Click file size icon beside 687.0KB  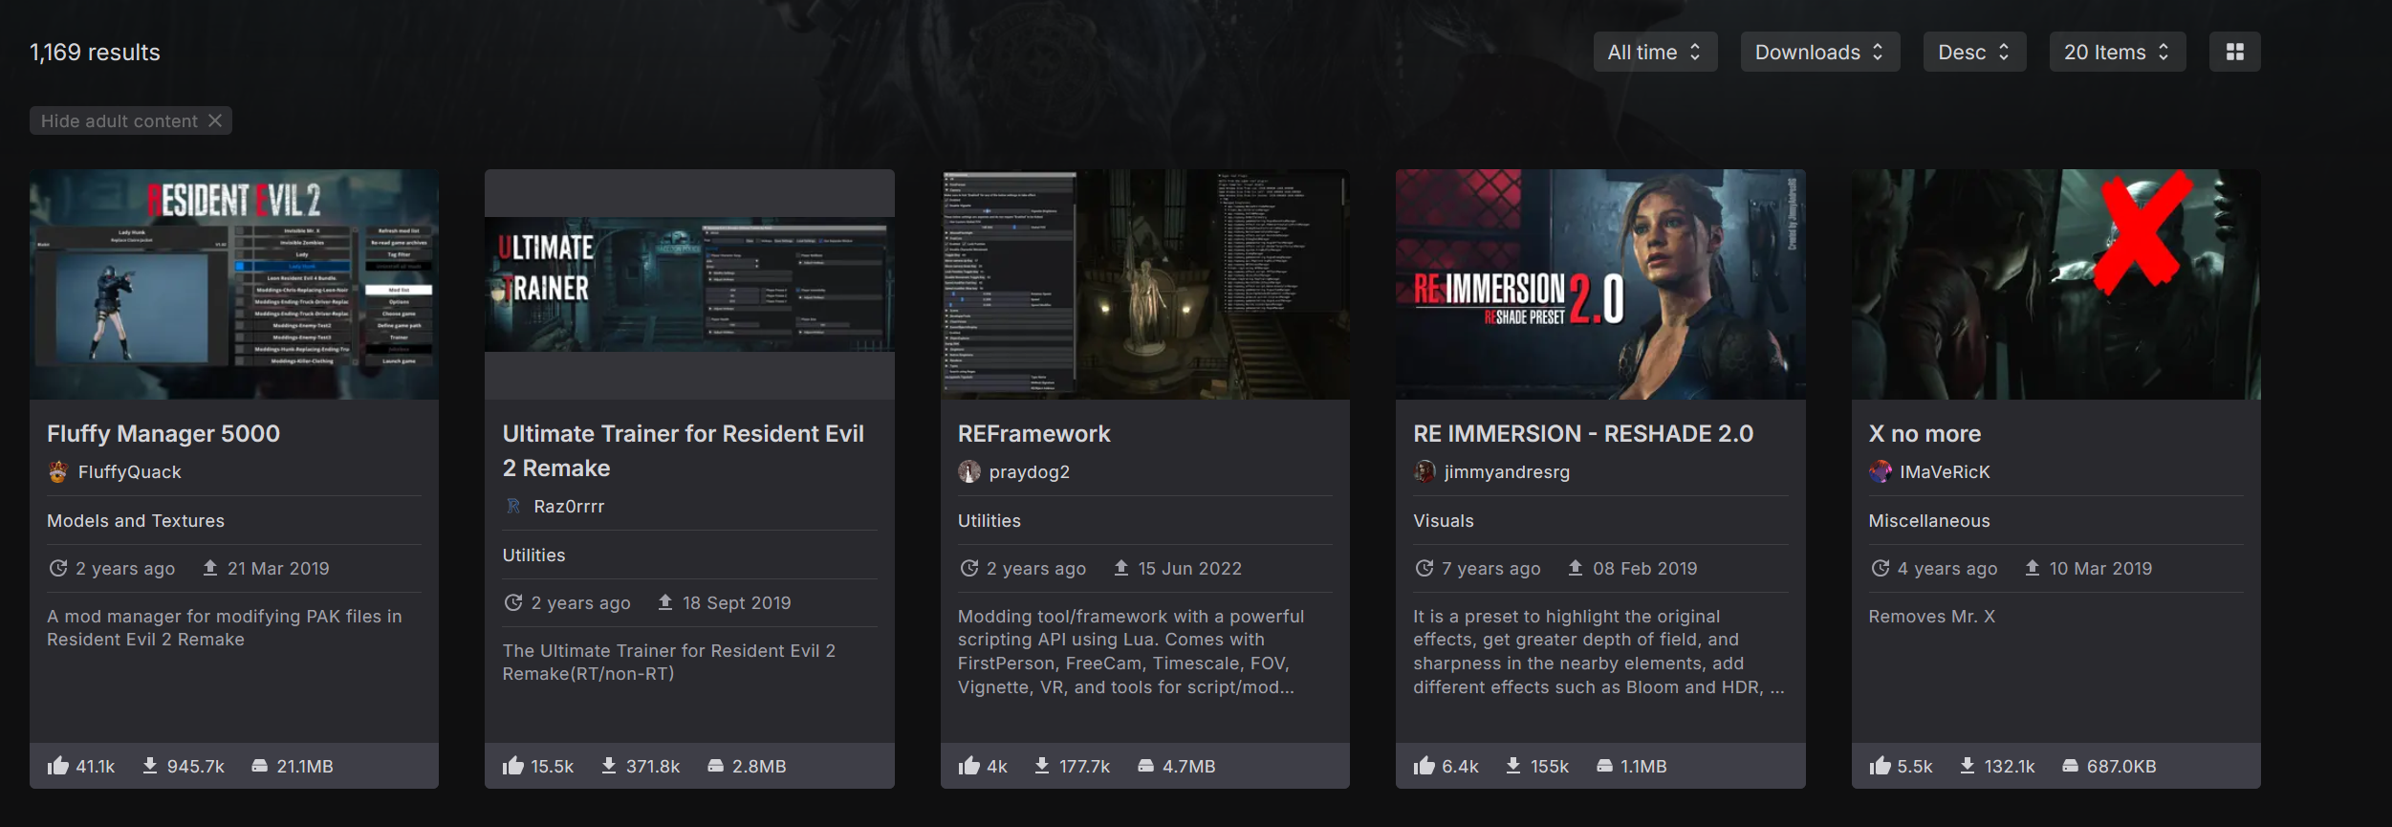pyautogui.click(x=2070, y=766)
